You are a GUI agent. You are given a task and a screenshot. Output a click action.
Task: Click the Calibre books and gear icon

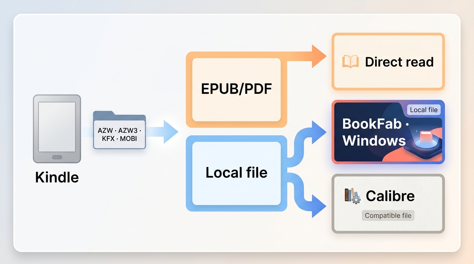tap(352, 196)
